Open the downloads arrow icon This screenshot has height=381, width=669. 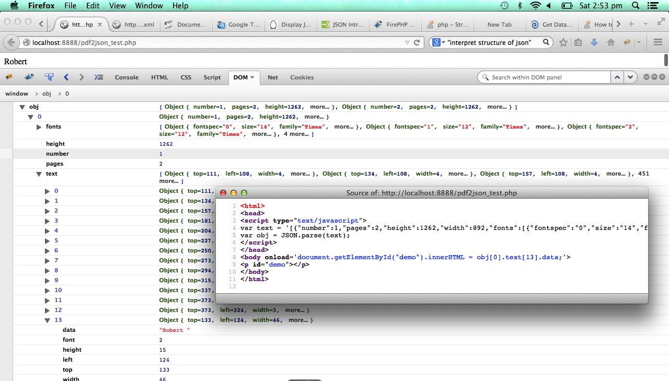594,42
